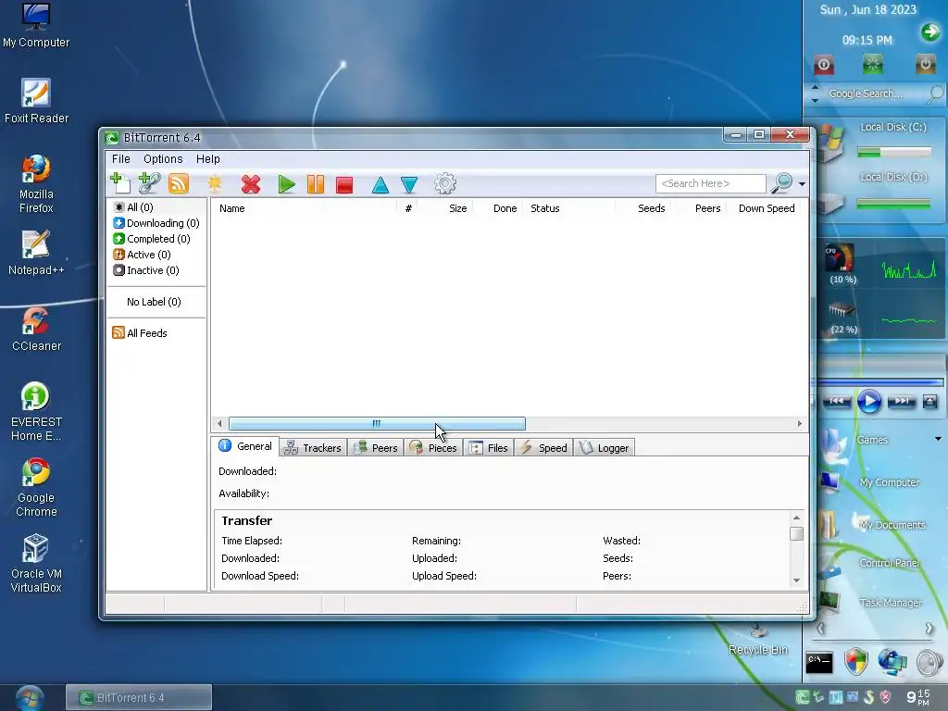Click the Windows Start orb
The image size is (948, 711).
pos(29,698)
